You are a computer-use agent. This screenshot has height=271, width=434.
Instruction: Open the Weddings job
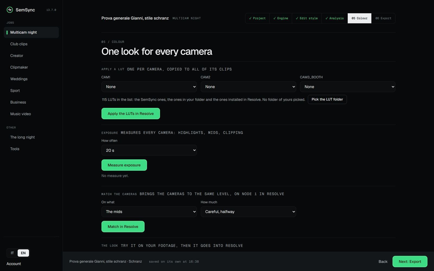(31, 79)
